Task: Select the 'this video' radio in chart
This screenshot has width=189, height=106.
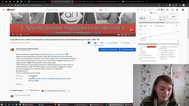Action: (141, 26)
